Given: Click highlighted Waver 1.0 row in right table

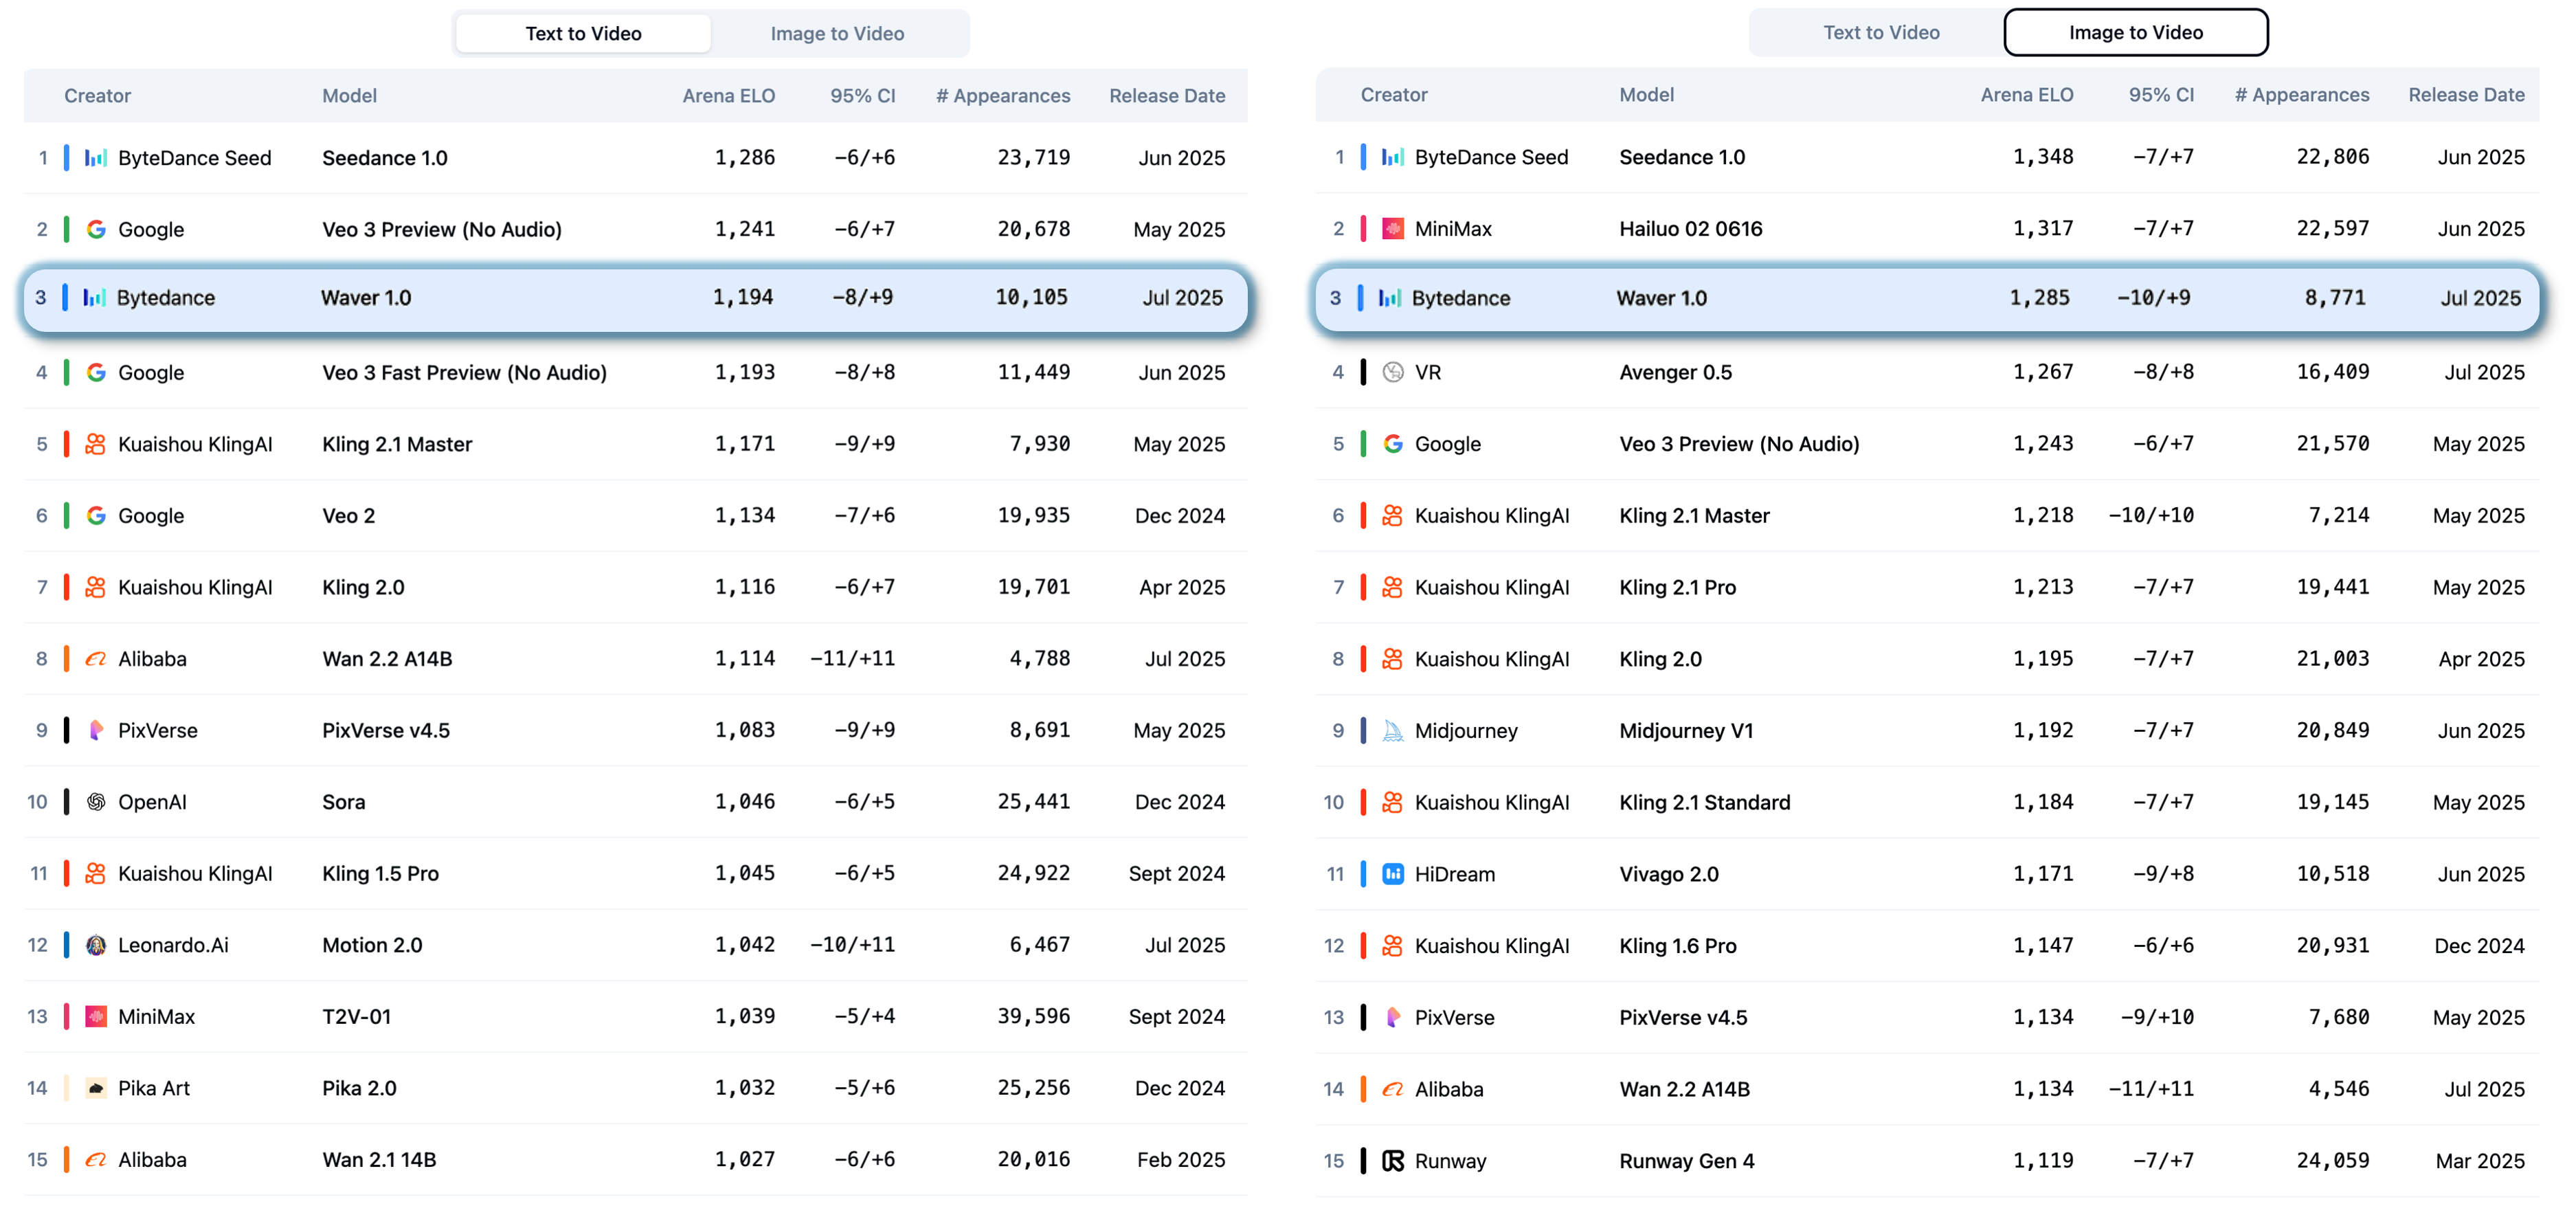Looking at the screenshot, I should (x=1927, y=298).
